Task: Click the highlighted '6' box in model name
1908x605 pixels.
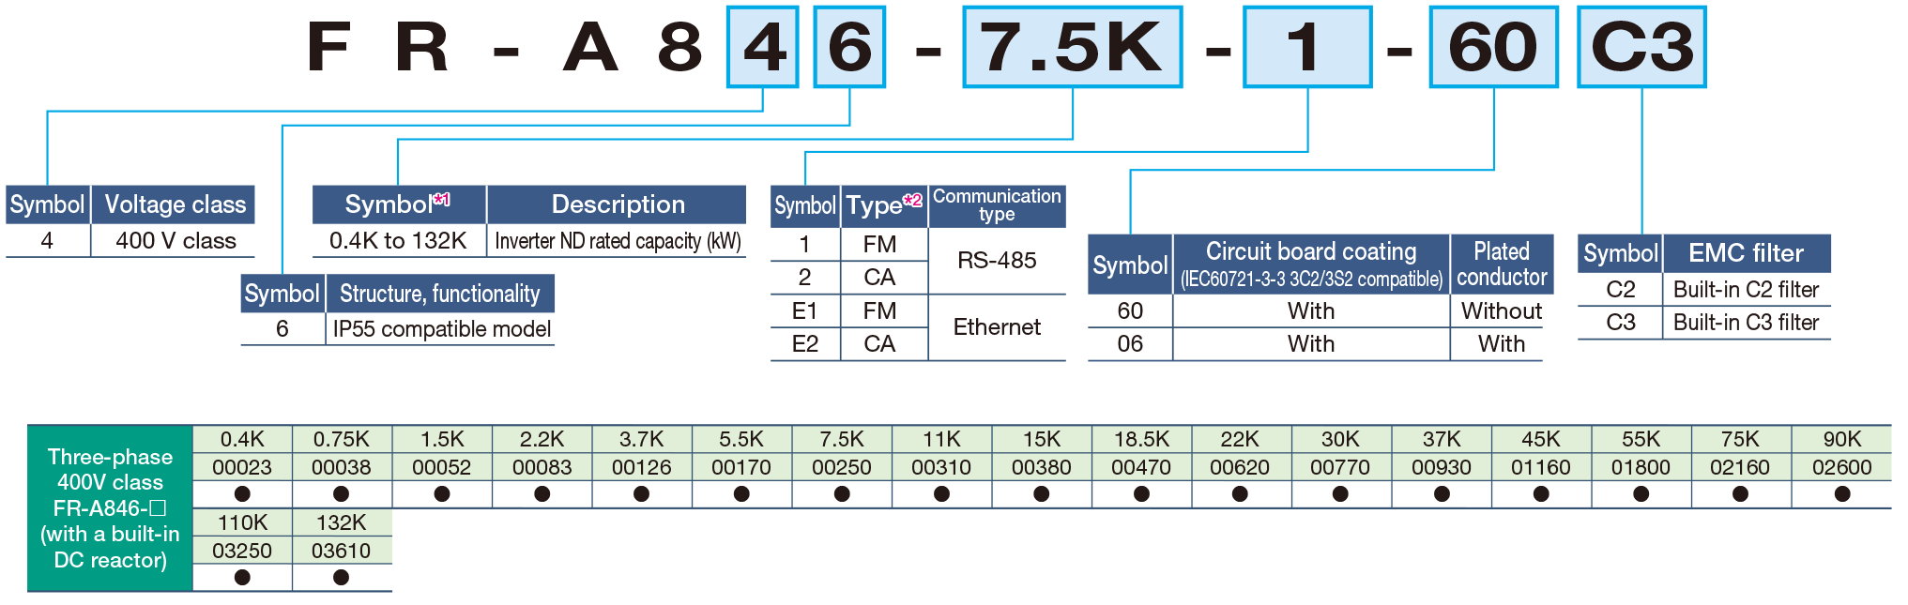Action: click(x=849, y=47)
